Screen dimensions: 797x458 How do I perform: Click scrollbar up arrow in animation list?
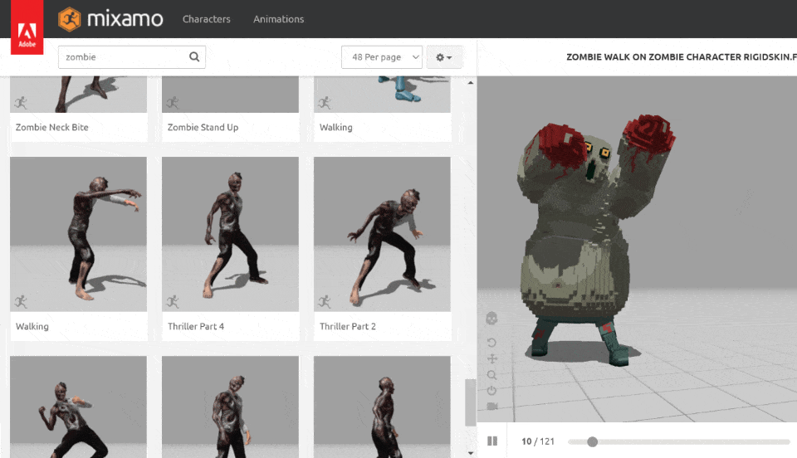[x=471, y=82]
